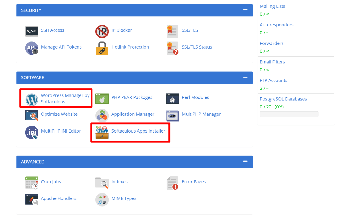Click the WordPress logo icon
Viewport: 343px width, 217px height.
32,100
